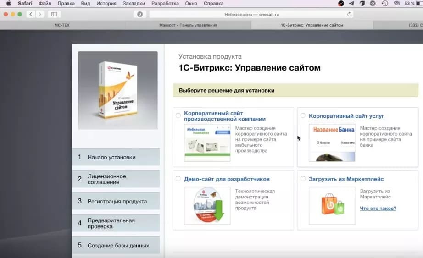
Task: Click step 2 Лицензионное соглашение
Action: [116, 179]
